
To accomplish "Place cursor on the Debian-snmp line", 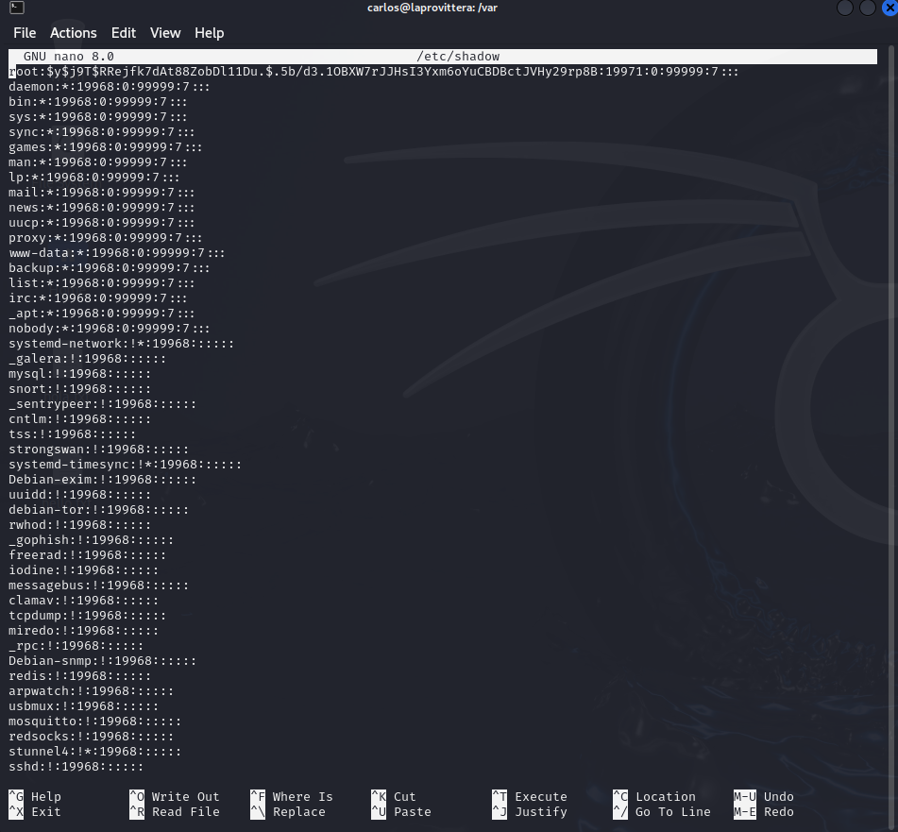I will tap(102, 661).
